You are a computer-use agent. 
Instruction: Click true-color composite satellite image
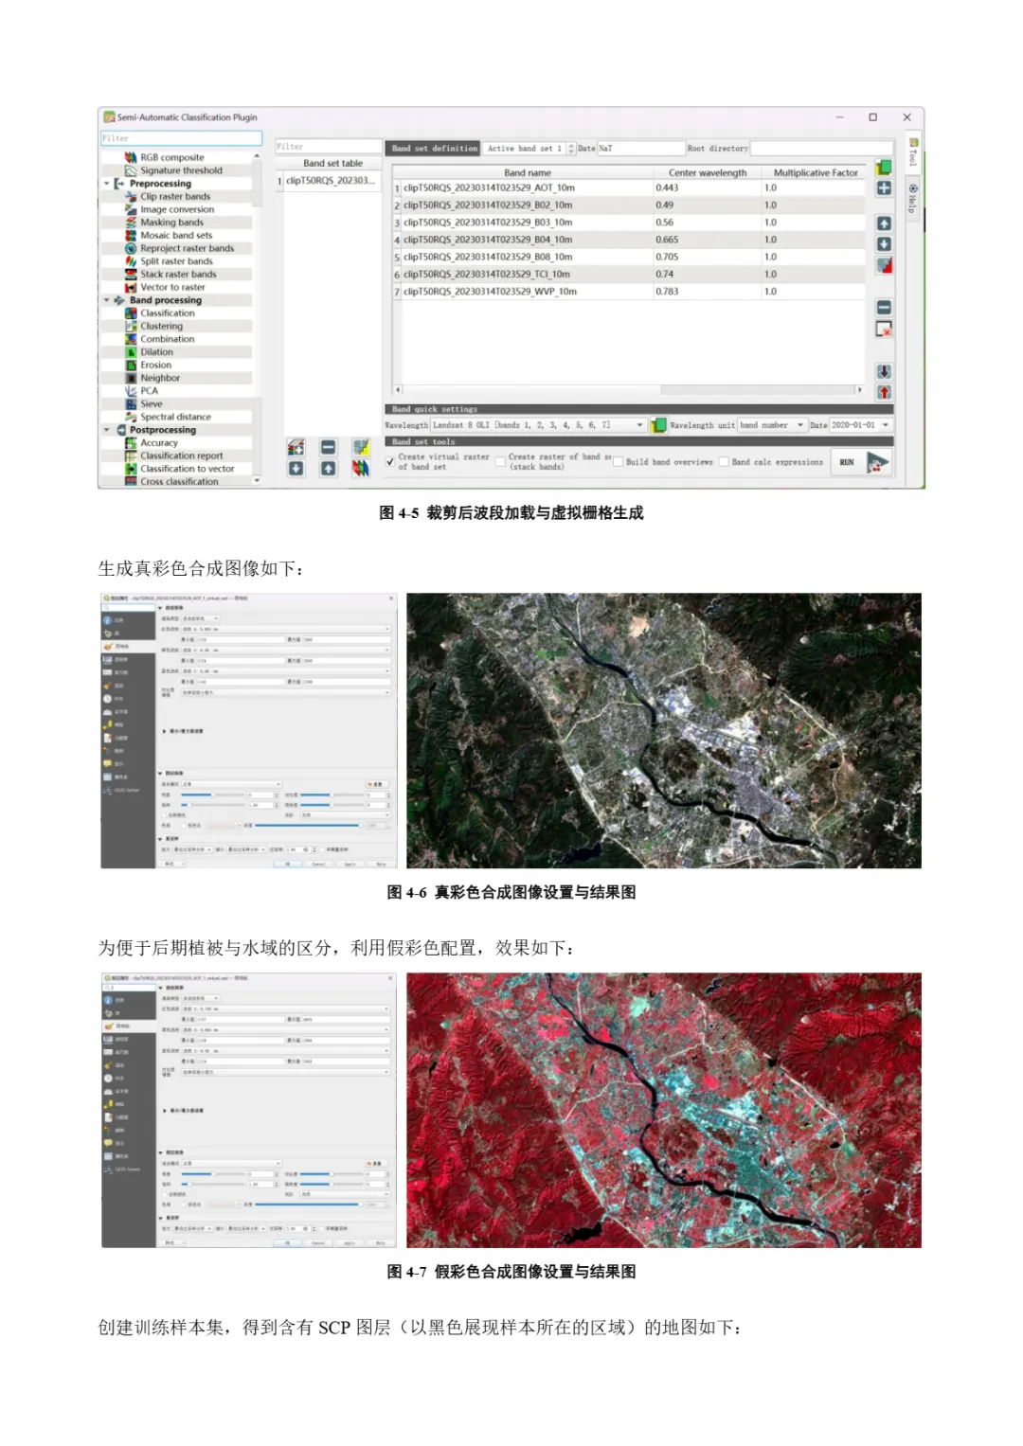pos(664,730)
